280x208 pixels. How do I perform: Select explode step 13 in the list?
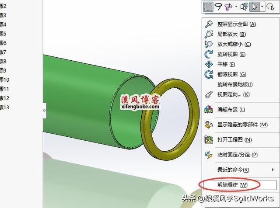coord(4,107)
